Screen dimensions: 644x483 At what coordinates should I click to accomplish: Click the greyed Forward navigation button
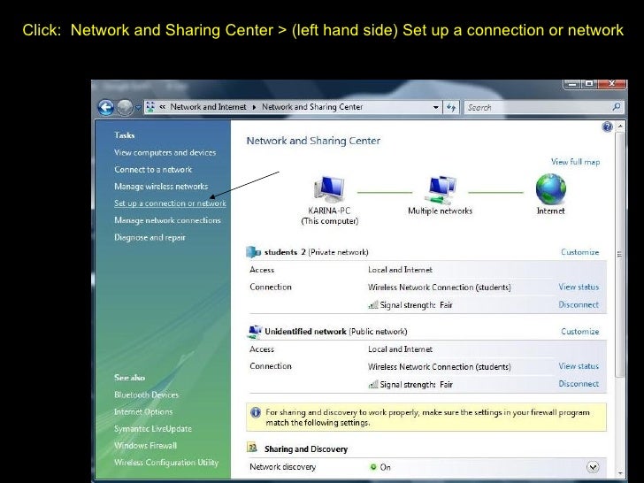click(125, 108)
